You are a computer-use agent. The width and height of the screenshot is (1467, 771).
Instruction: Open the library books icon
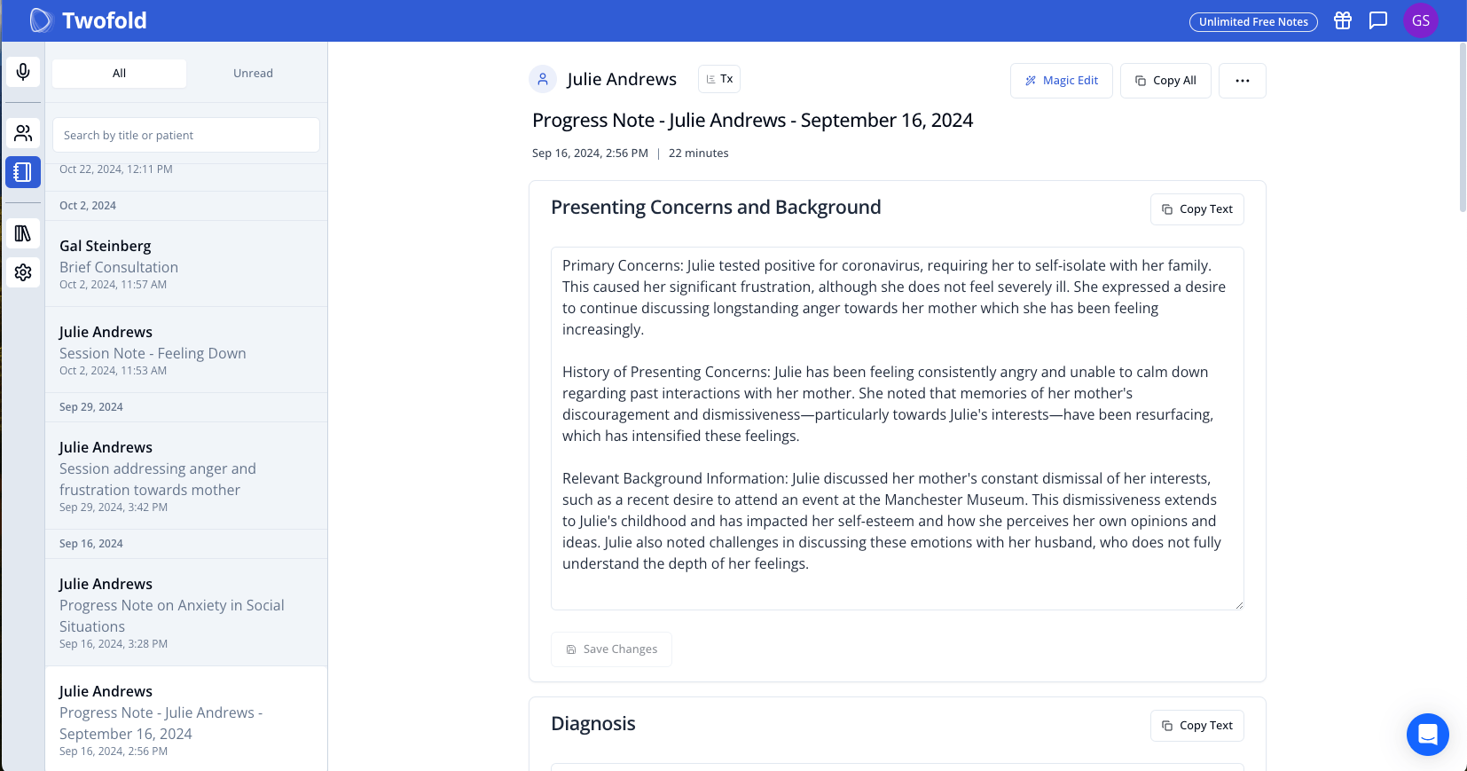(x=23, y=233)
